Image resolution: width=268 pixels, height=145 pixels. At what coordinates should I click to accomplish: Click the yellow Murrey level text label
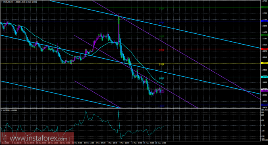pyautogui.click(x=162, y=64)
